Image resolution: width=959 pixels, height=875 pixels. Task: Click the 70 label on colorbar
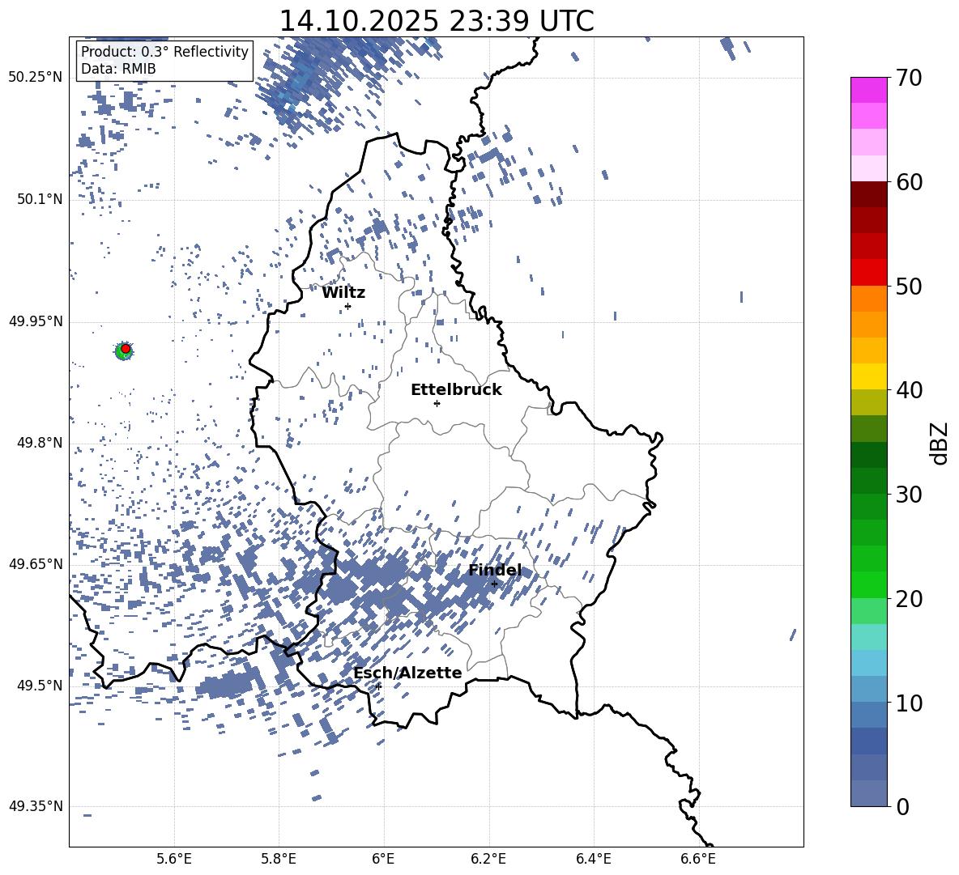point(909,78)
